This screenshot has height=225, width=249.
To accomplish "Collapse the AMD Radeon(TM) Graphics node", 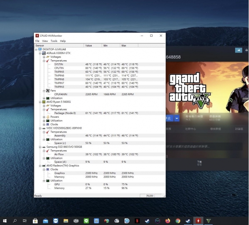I will click(x=40, y=166).
